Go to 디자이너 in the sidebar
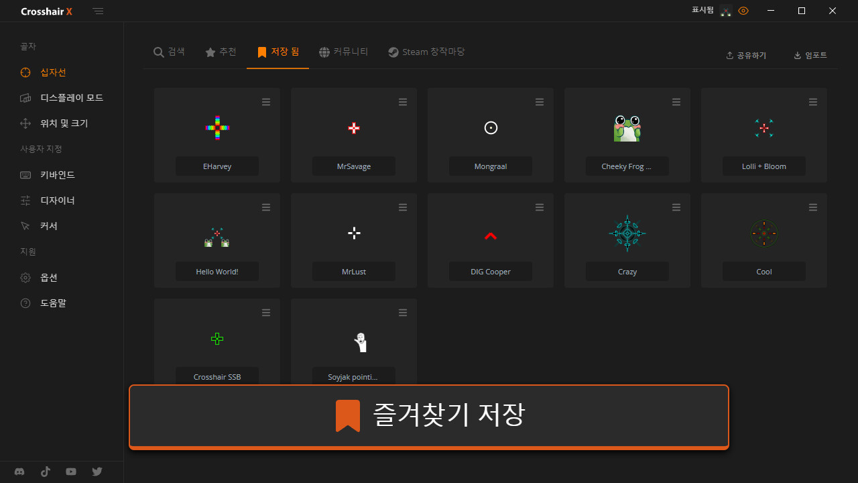The image size is (858, 483). tap(57, 201)
